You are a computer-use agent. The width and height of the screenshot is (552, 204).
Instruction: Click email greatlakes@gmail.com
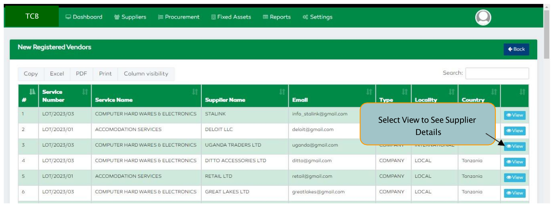coord(318,192)
